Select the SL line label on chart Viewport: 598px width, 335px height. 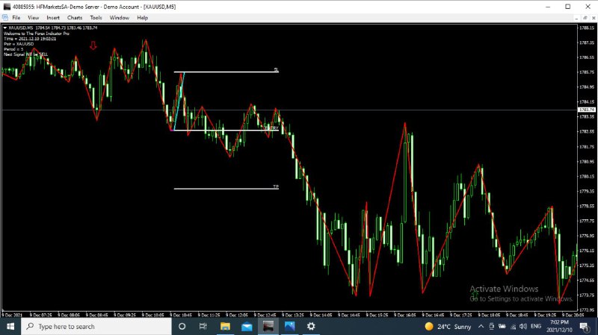coord(276,69)
